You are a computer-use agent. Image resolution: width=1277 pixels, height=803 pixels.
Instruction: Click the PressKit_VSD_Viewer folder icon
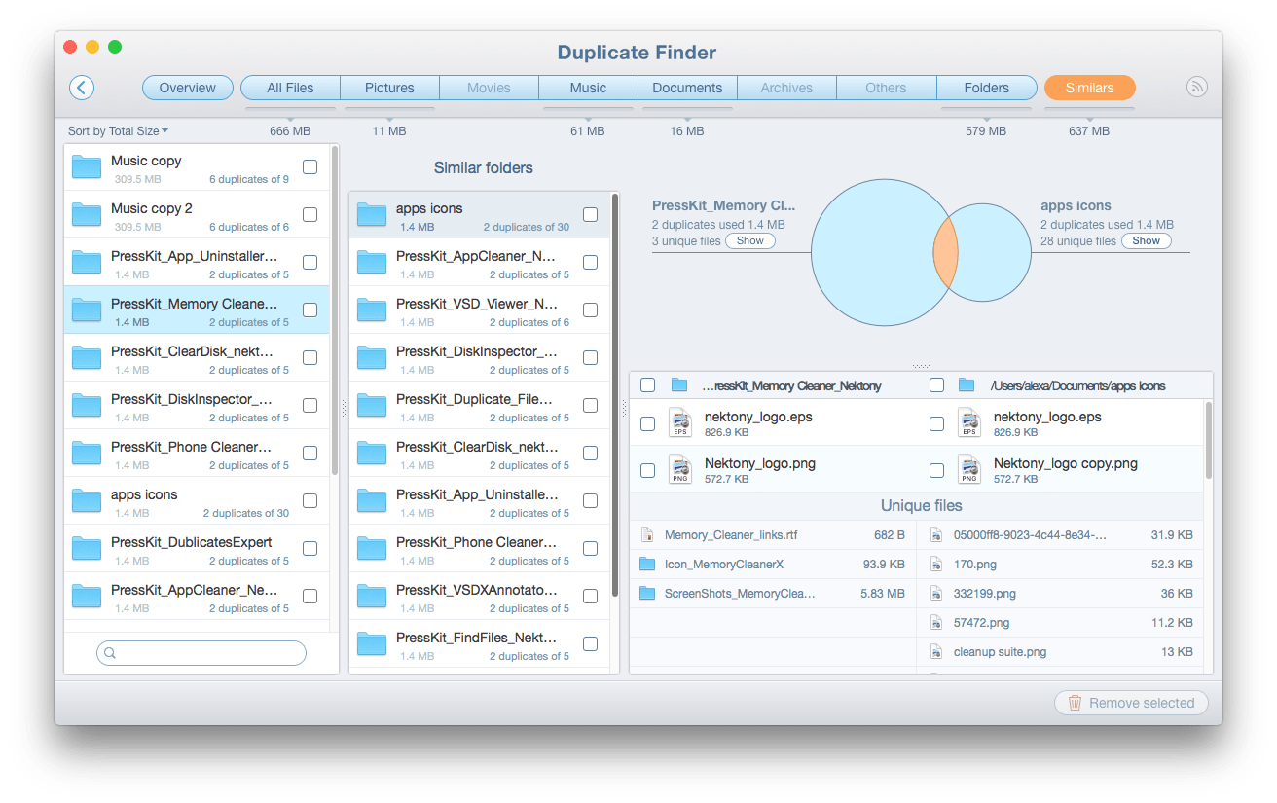(x=372, y=311)
